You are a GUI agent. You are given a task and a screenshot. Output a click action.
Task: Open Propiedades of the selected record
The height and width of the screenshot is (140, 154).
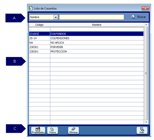(x=38, y=130)
